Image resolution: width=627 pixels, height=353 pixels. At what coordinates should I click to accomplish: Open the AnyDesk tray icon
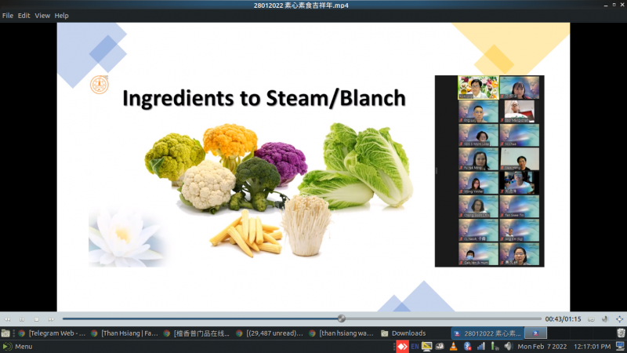401,346
